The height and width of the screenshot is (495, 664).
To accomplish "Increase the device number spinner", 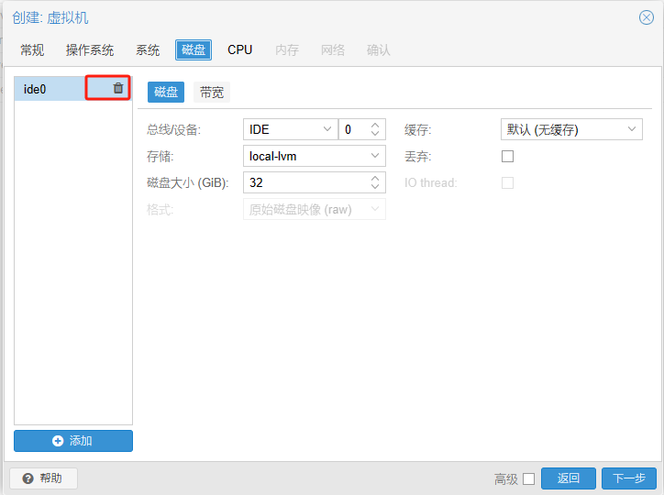I will pos(375,126).
